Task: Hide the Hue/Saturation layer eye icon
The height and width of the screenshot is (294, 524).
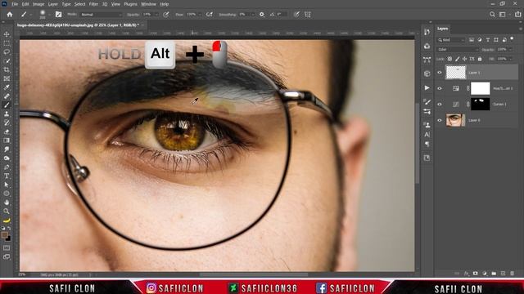Action: pos(440,88)
